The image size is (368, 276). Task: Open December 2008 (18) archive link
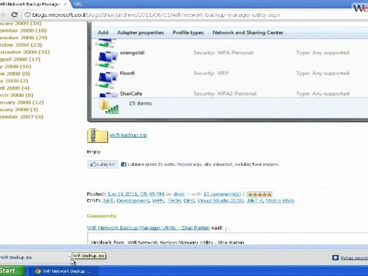pos(23,31)
